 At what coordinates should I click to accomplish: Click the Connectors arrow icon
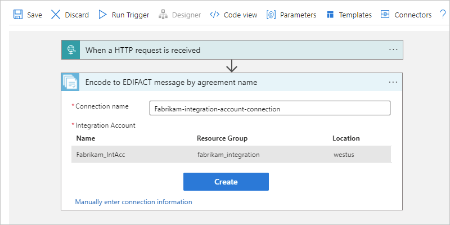(x=385, y=15)
